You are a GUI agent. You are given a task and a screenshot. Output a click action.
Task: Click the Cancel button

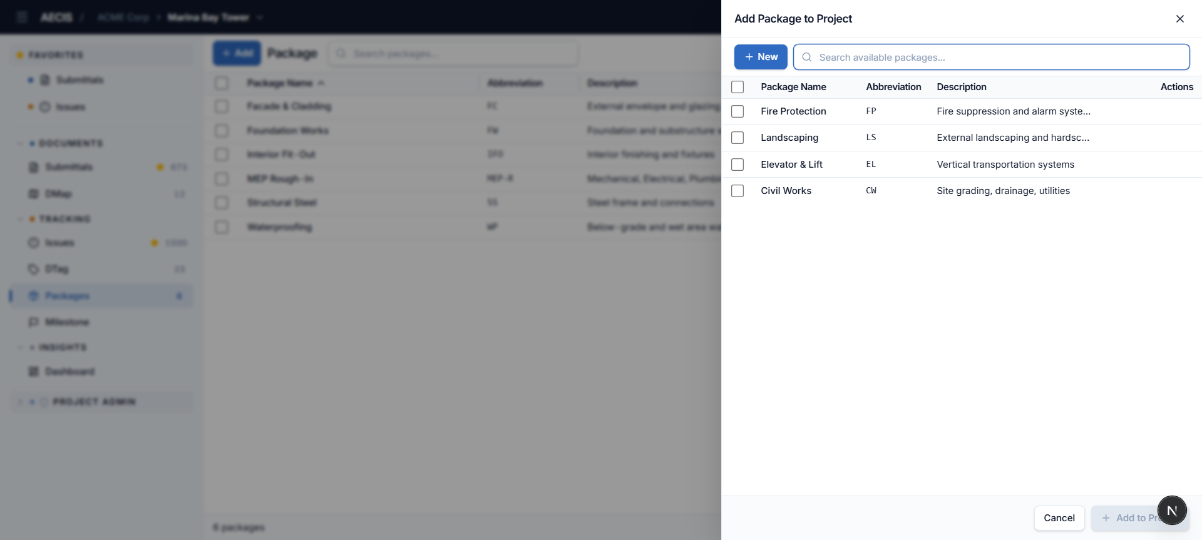pyautogui.click(x=1059, y=518)
